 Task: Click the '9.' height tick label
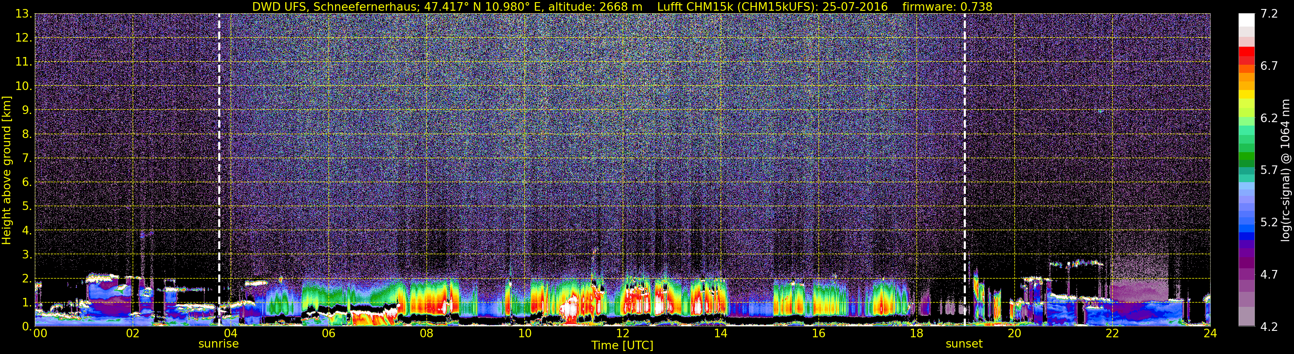pyautogui.click(x=27, y=110)
